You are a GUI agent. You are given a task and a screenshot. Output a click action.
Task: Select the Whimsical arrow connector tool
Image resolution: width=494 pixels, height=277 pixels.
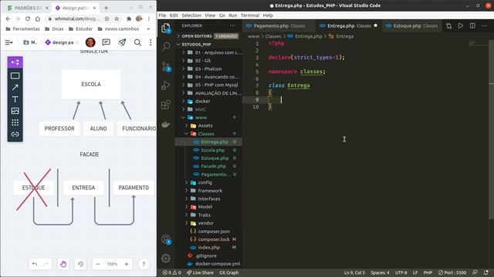click(15, 87)
